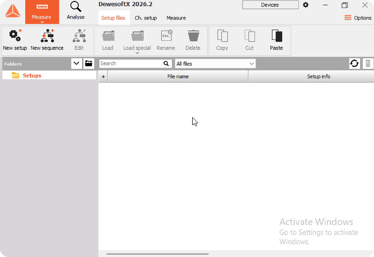Open the All files filter dropdown
This screenshot has height=257, width=374.
coord(215,64)
